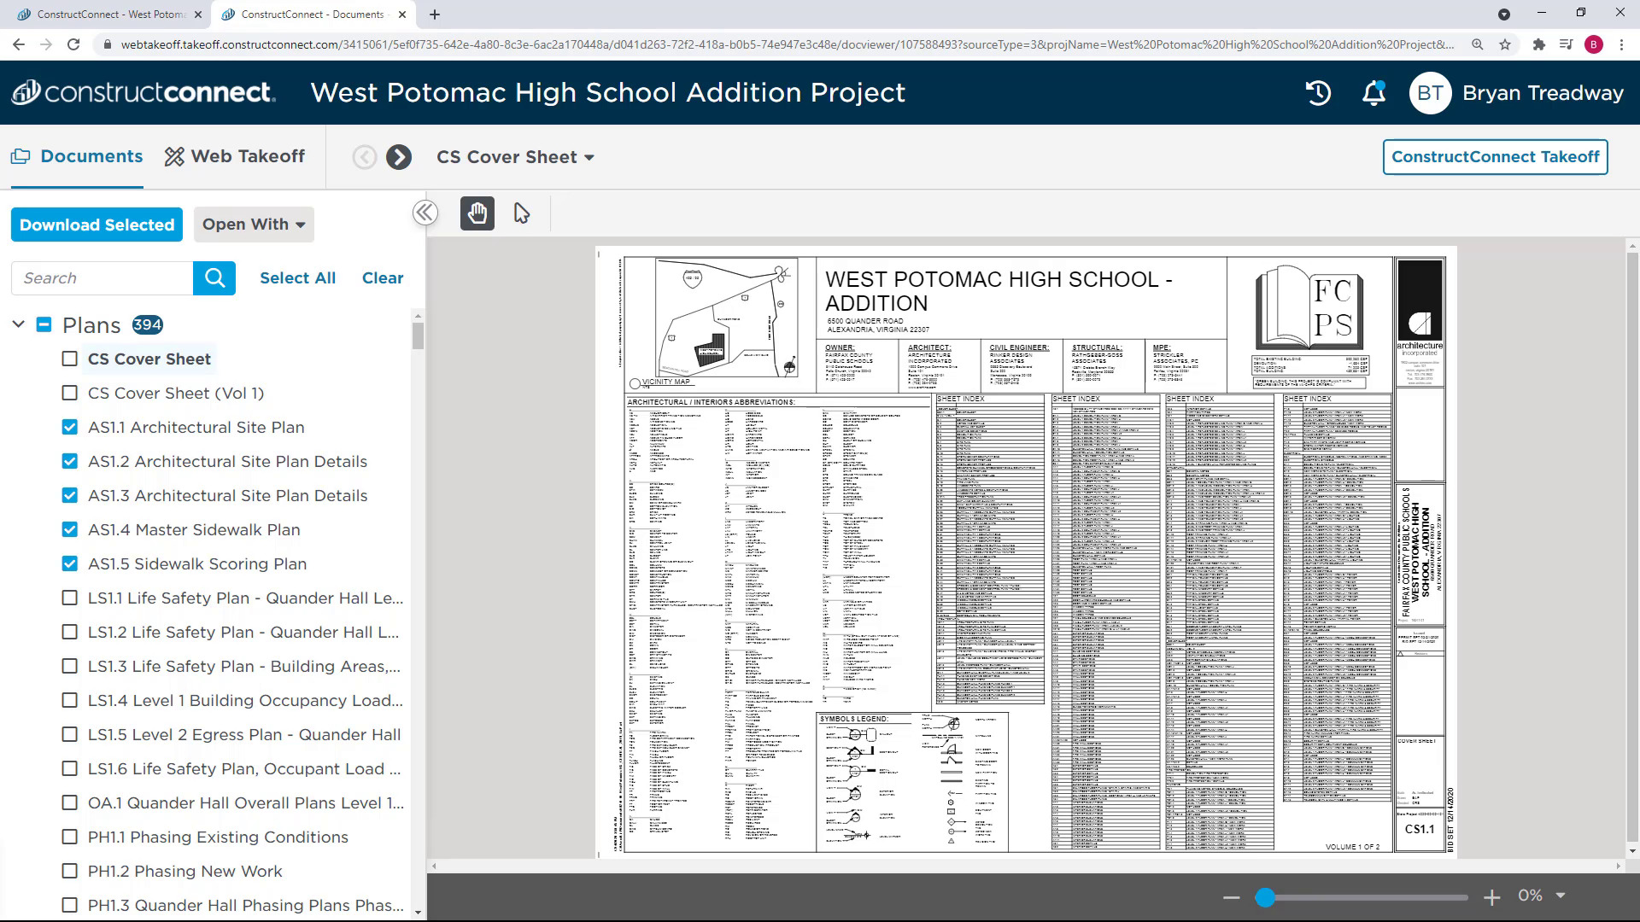Image resolution: width=1640 pixels, height=922 pixels.
Task: Check the CS Cover Sheet checkbox
Action: pos(70,359)
